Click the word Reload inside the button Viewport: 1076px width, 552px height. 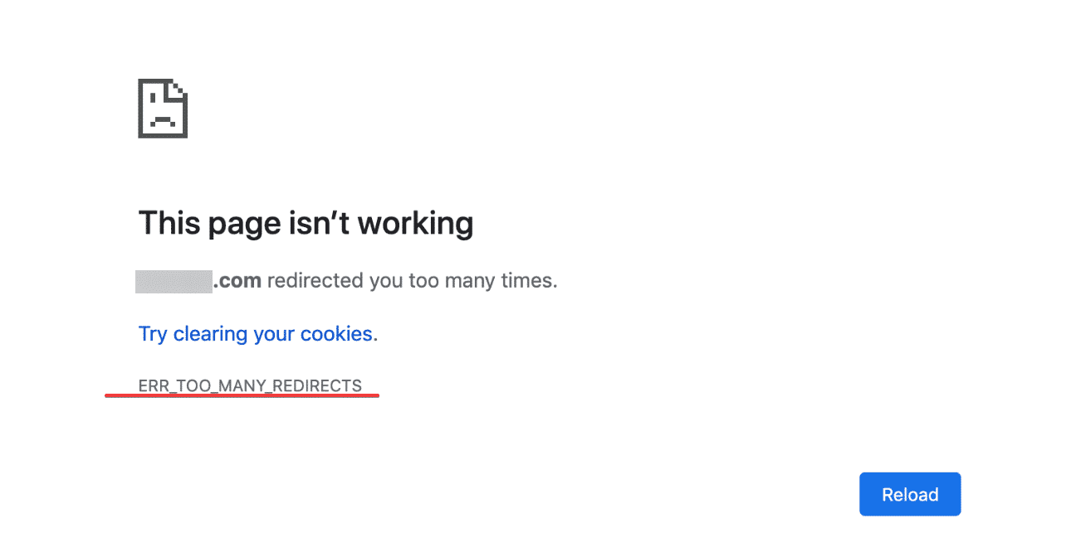pyautogui.click(x=910, y=493)
